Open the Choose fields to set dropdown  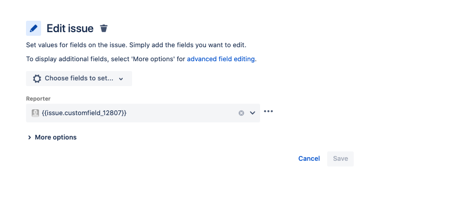pos(79,78)
